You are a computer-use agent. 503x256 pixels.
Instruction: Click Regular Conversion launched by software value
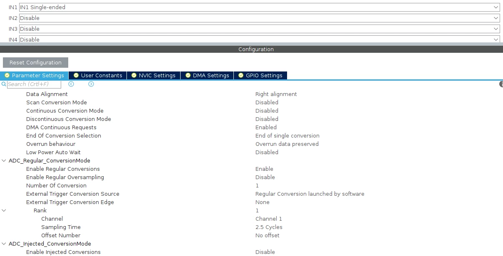(310, 194)
